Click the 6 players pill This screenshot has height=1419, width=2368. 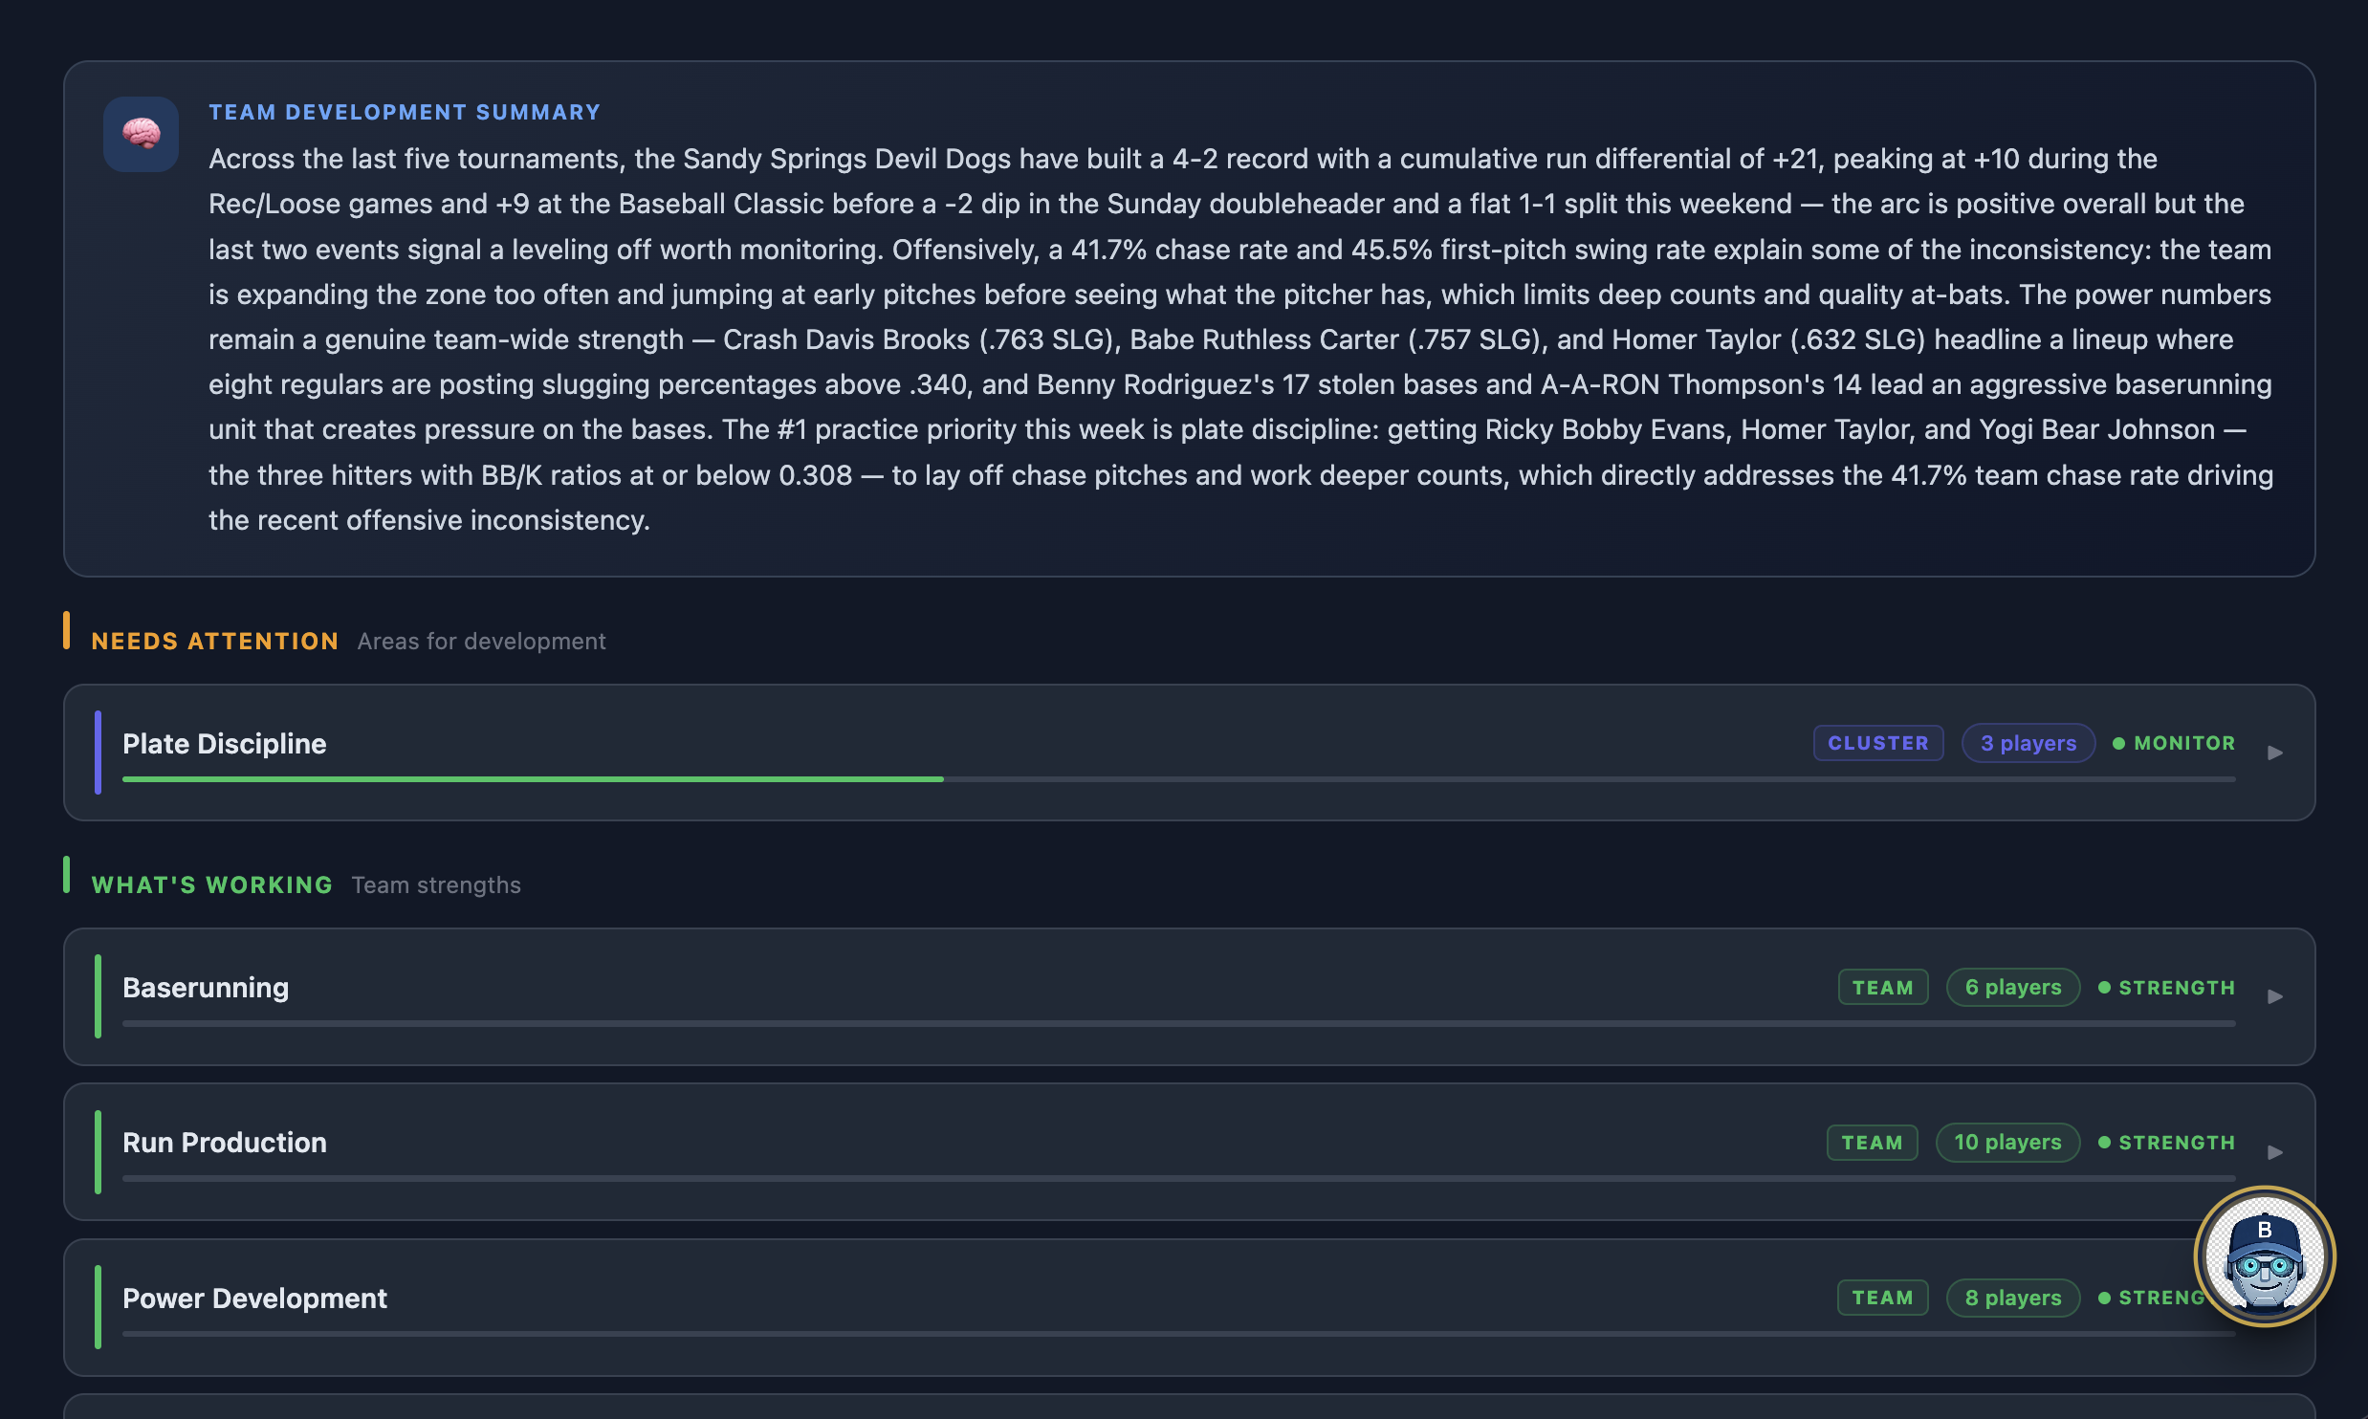2012,987
